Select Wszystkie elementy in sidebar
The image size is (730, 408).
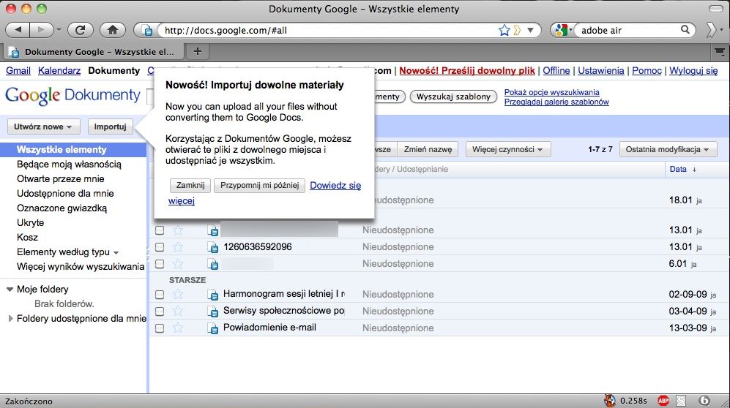tap(73, 150)
